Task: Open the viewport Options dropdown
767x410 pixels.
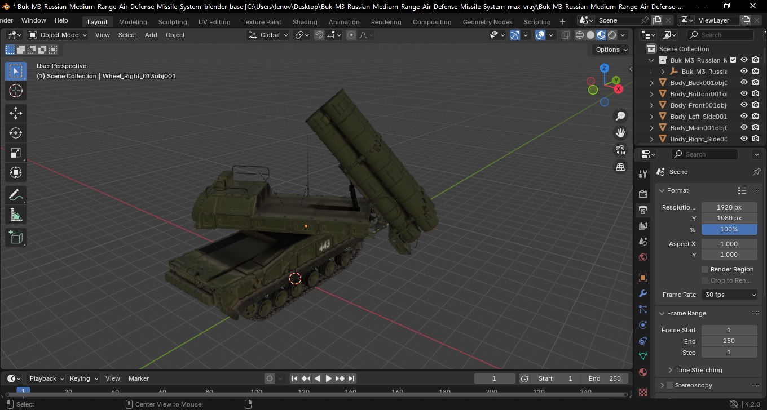Action: [x=612, y=50]
